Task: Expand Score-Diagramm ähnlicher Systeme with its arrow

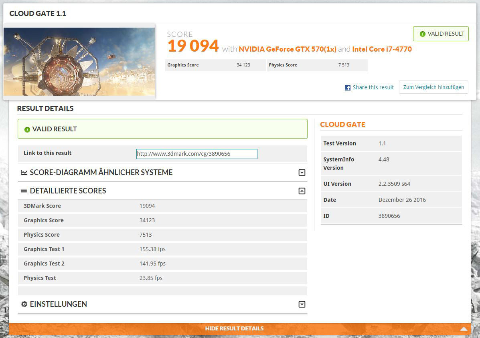Action: tap(302, 173)
